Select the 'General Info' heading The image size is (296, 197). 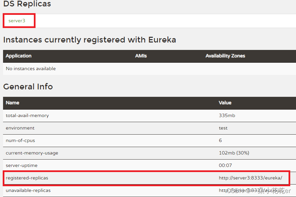28,87
